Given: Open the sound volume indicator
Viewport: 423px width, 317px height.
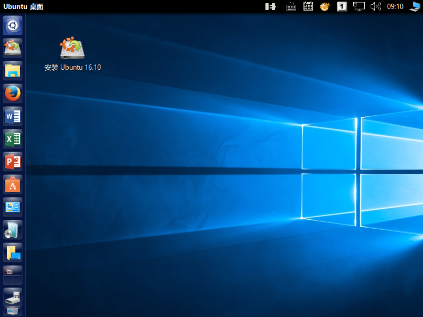Looking at the screenshot, I should click(x=376, y=6).
